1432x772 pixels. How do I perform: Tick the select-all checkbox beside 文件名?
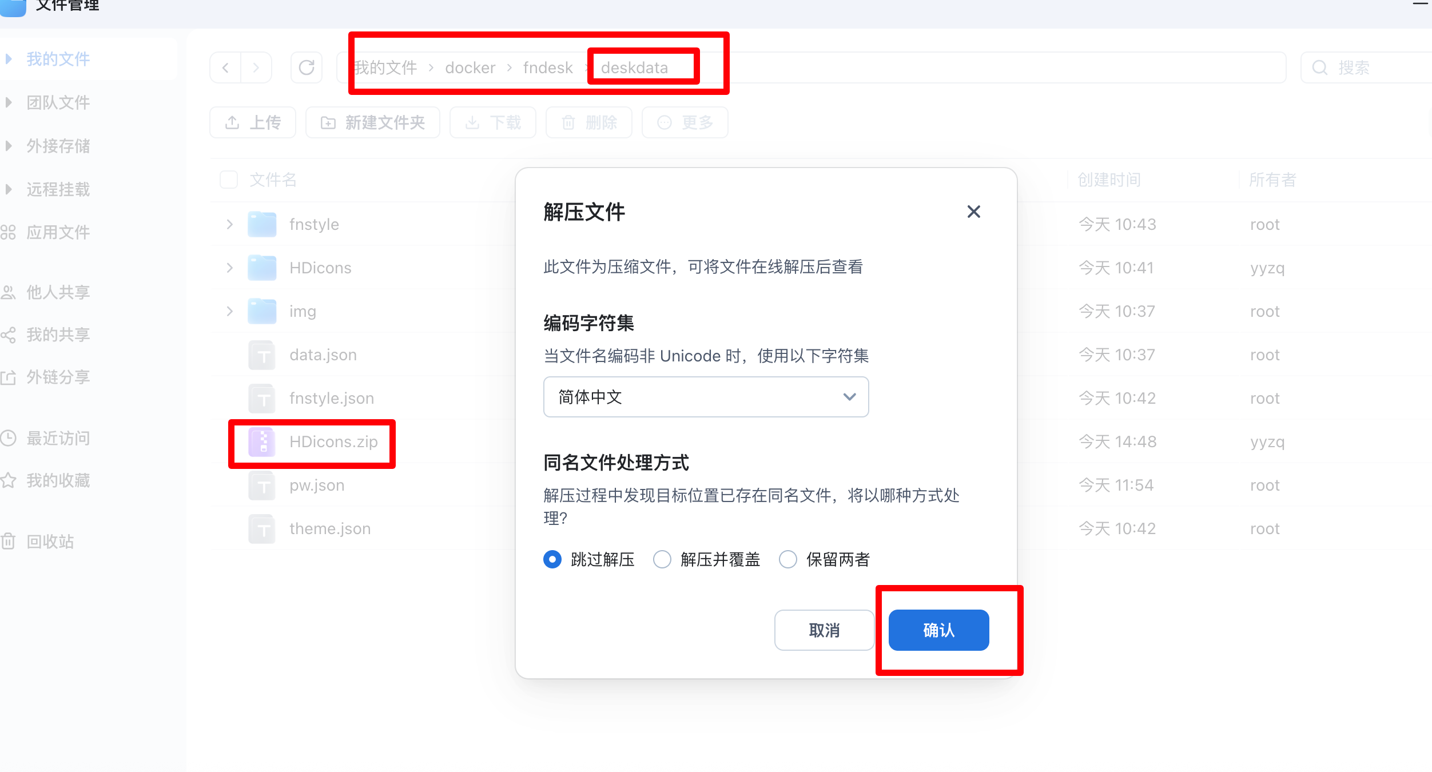point(229,180)
